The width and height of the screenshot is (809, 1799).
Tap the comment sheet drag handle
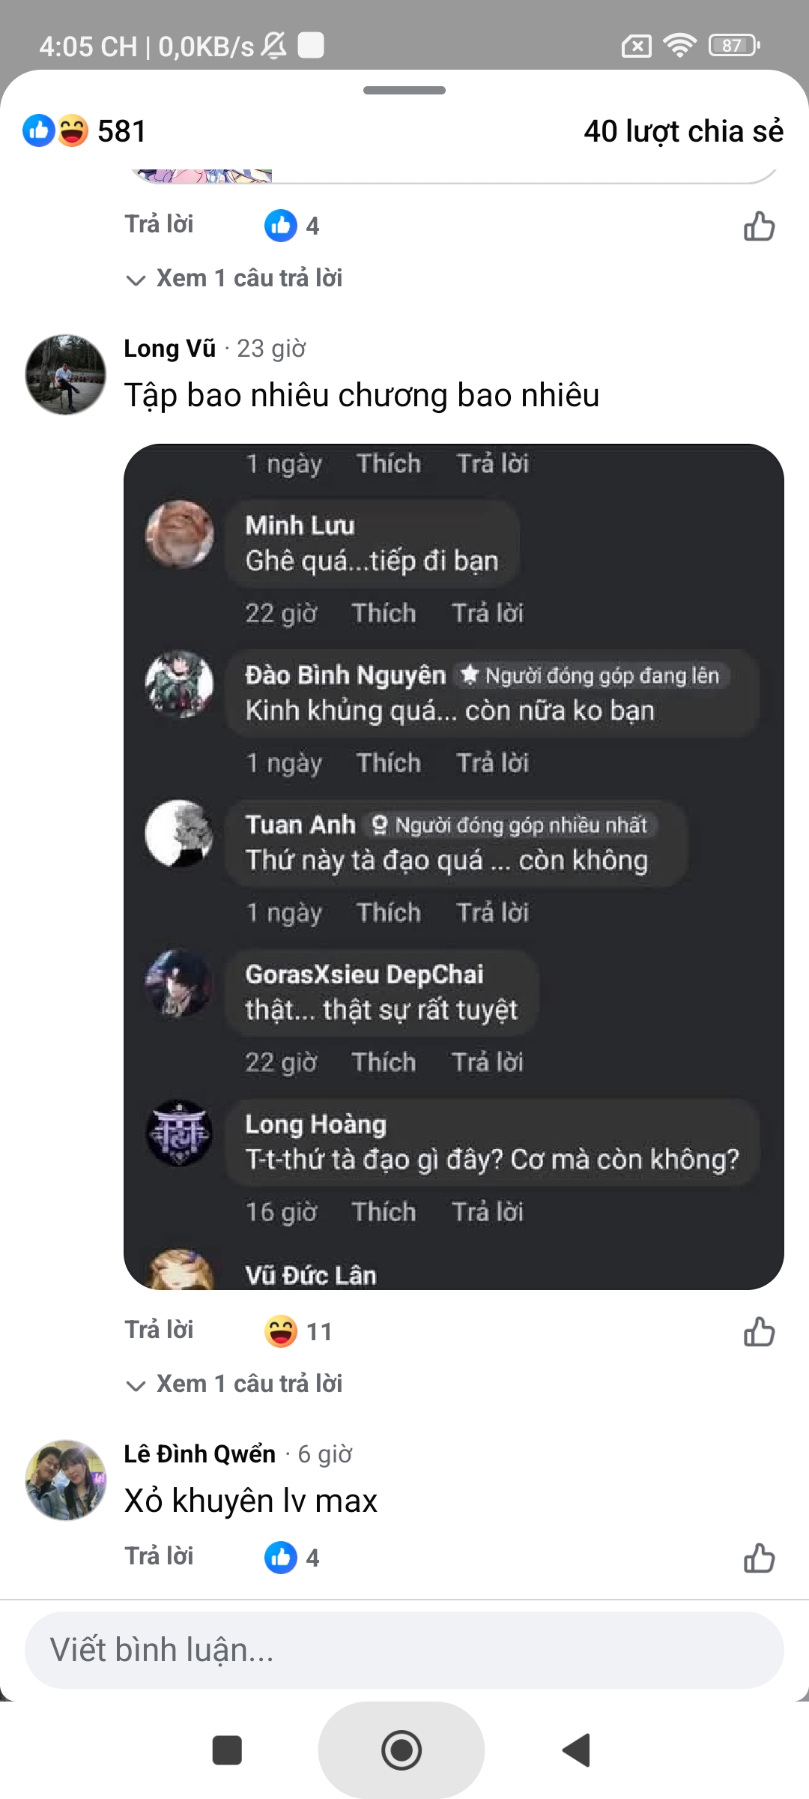point(404,91)
